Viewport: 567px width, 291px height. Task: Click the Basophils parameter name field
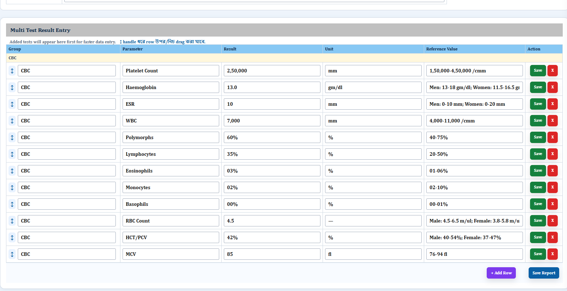point(171,204)
